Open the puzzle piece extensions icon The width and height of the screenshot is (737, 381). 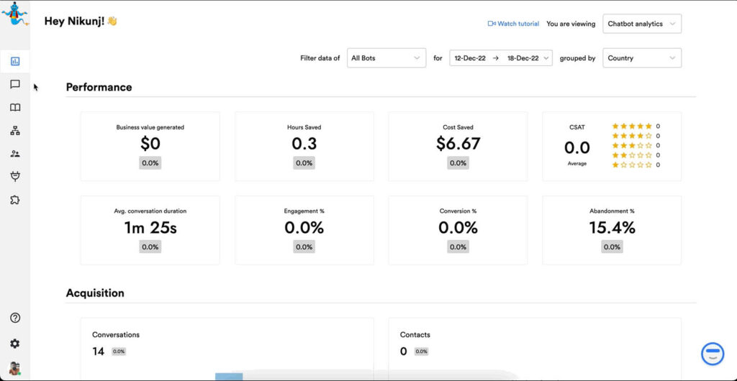[15, 200]
